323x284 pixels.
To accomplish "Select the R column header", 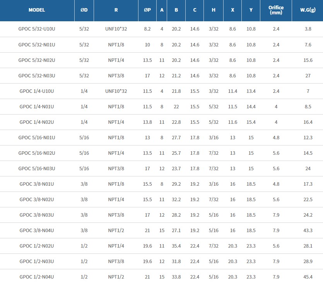I will point(116,10).
